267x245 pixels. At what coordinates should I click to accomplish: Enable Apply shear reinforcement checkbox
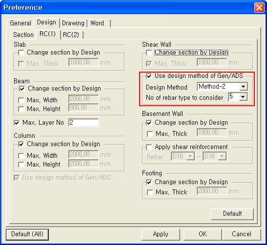pos(149,147)
